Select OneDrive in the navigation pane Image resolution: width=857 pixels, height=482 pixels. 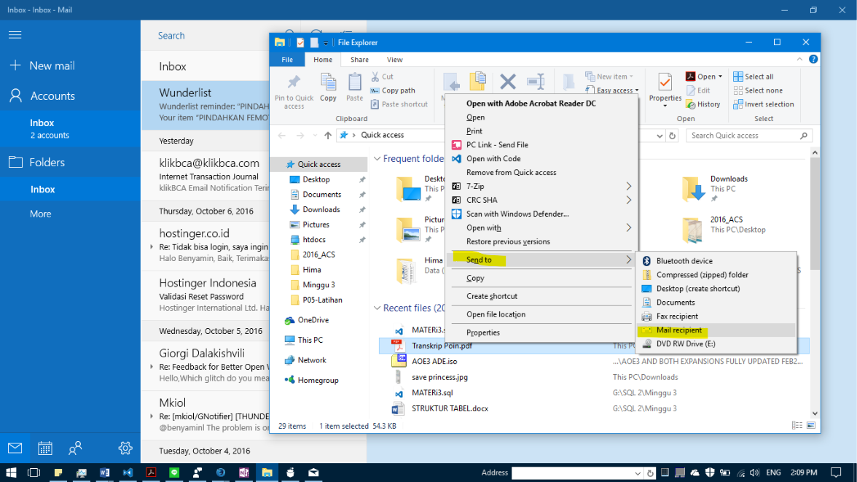coord(313,320)
